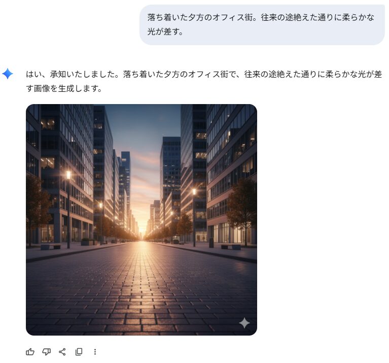Click 光が差す。 in the prompt bubble
The image size is (389, 363).
pyautogui.click(x=165, y=31)
